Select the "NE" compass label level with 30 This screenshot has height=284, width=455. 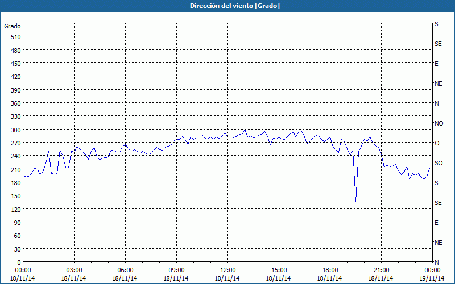click(438, 243)
